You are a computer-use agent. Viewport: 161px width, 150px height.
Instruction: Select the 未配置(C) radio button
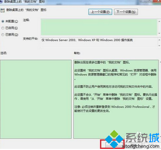pos(3,21)
